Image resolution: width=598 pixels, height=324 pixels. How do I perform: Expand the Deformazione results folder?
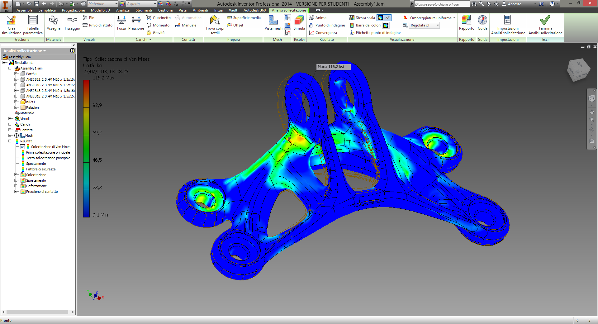[x=16, y=186]
